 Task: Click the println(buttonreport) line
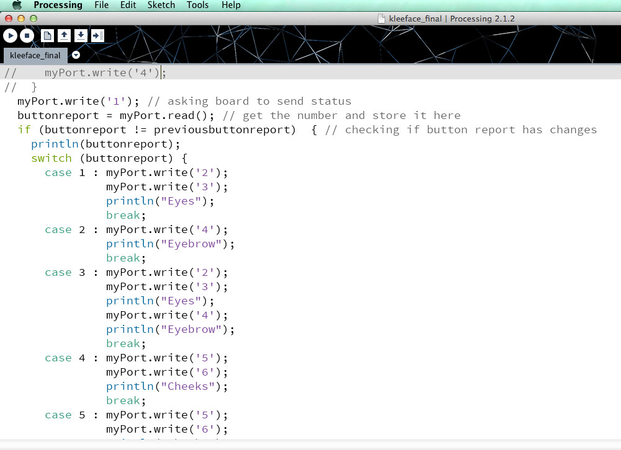[105, 144]
